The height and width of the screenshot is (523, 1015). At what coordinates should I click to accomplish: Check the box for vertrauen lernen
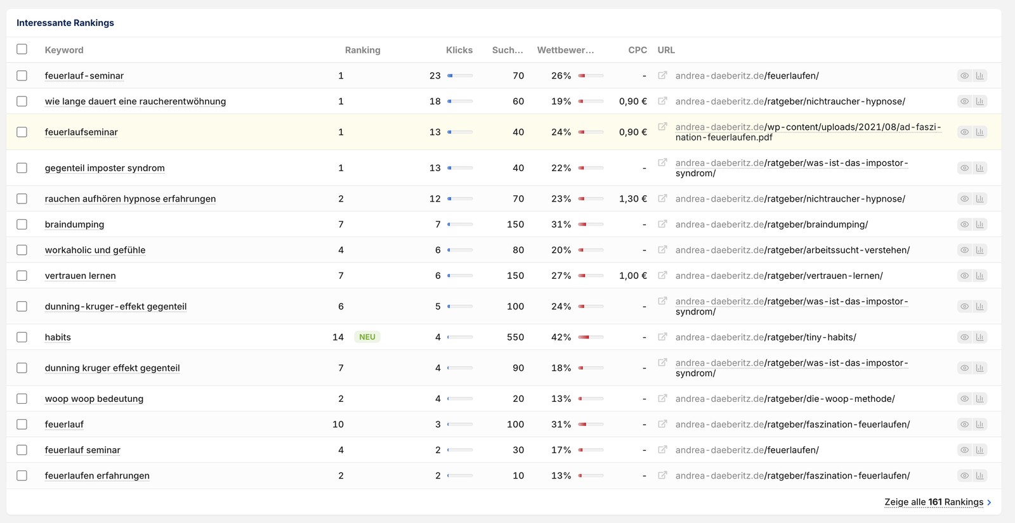22,276
